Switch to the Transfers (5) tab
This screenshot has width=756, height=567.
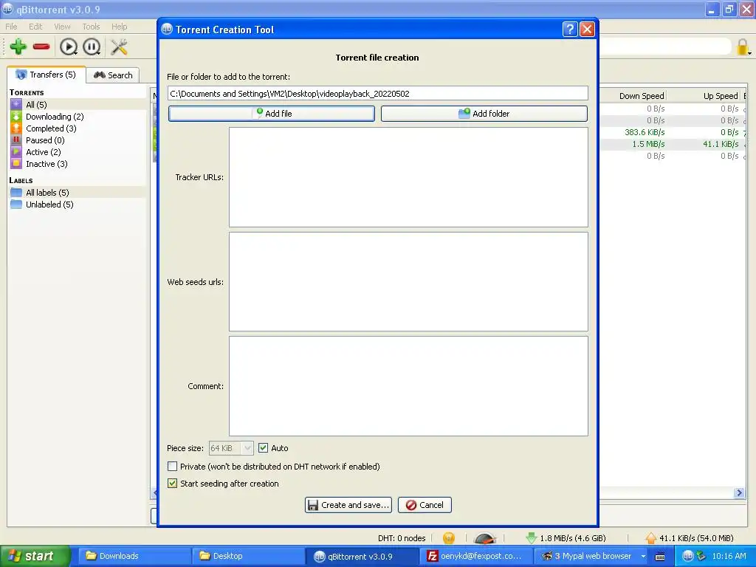point(47,75)
